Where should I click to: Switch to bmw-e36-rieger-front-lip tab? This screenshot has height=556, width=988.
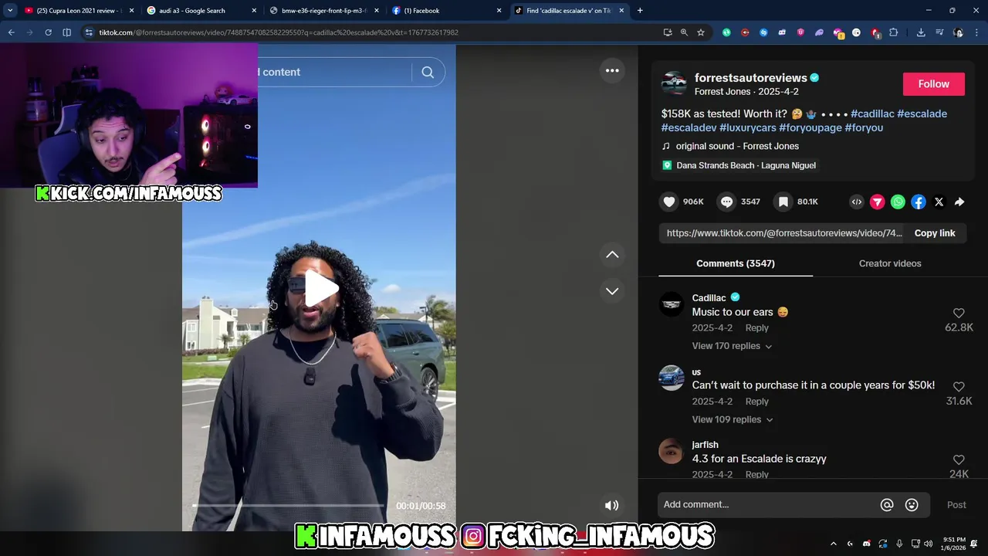323,11
